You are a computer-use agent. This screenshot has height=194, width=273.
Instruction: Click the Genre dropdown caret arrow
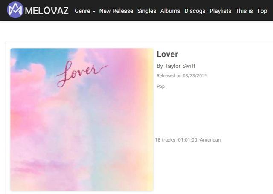(94, 12)
